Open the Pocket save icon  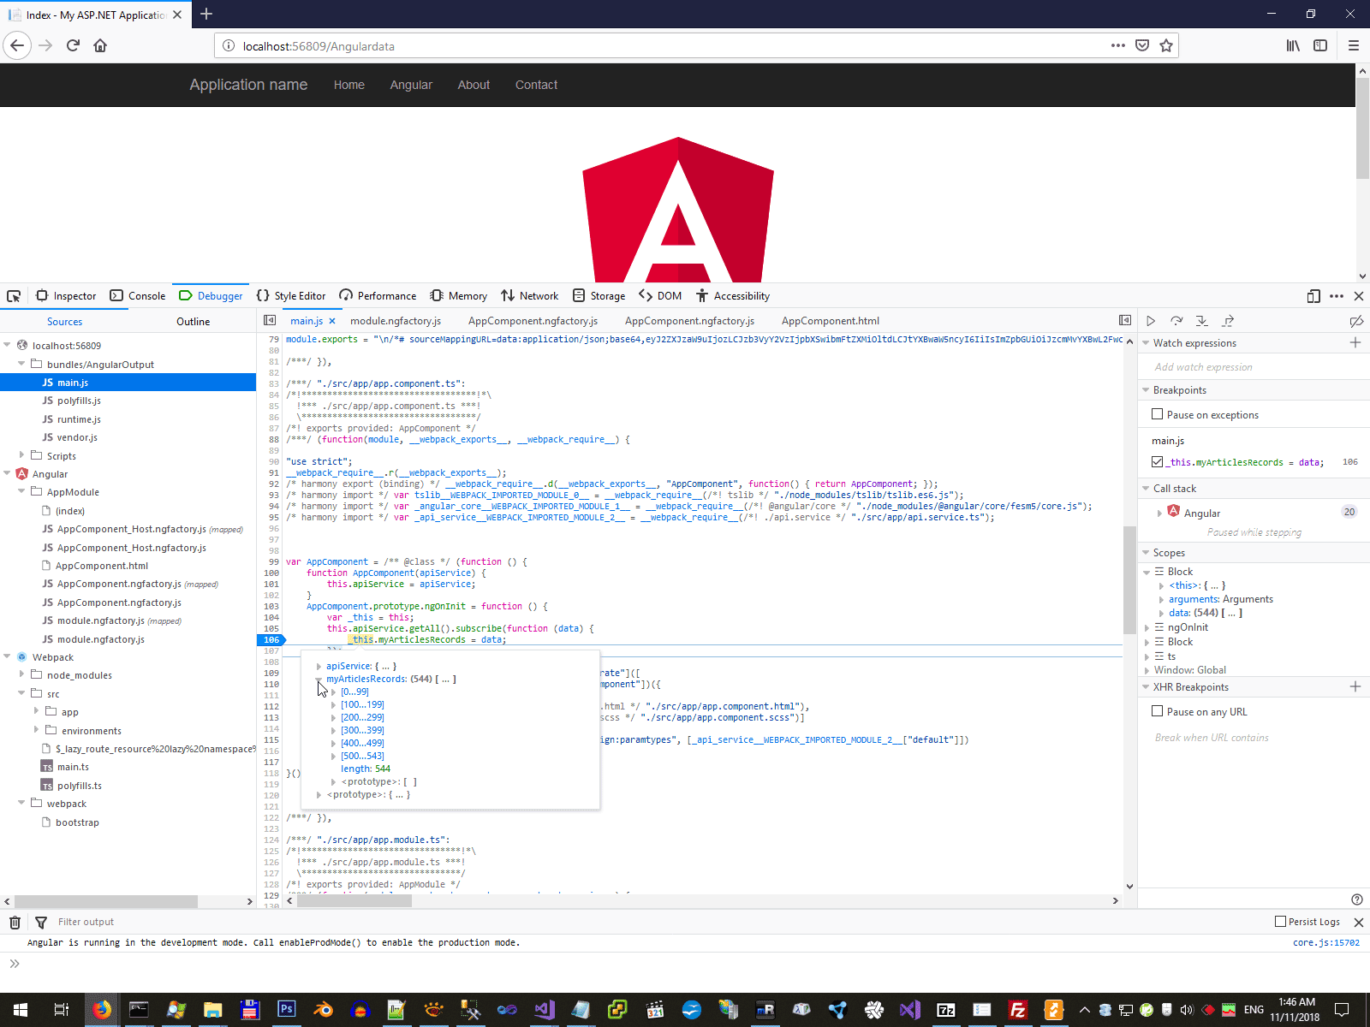[x=1142, y=45]
